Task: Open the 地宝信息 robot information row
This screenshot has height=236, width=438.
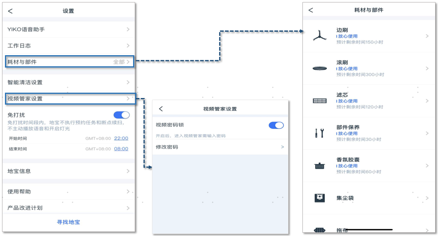Action: click(69, 171)
